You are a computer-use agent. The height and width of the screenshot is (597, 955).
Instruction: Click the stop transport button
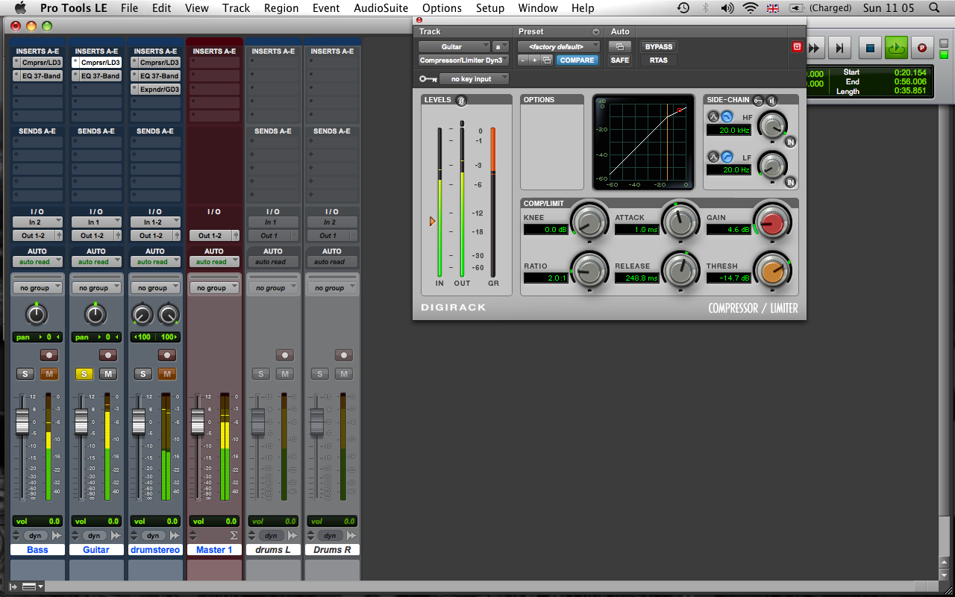pyautogui.click(x=870, y=48)
